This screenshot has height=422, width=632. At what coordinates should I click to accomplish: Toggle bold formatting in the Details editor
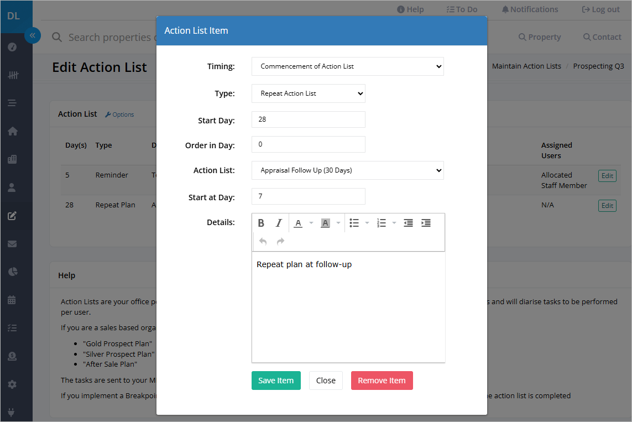click(x=261, y=223)
